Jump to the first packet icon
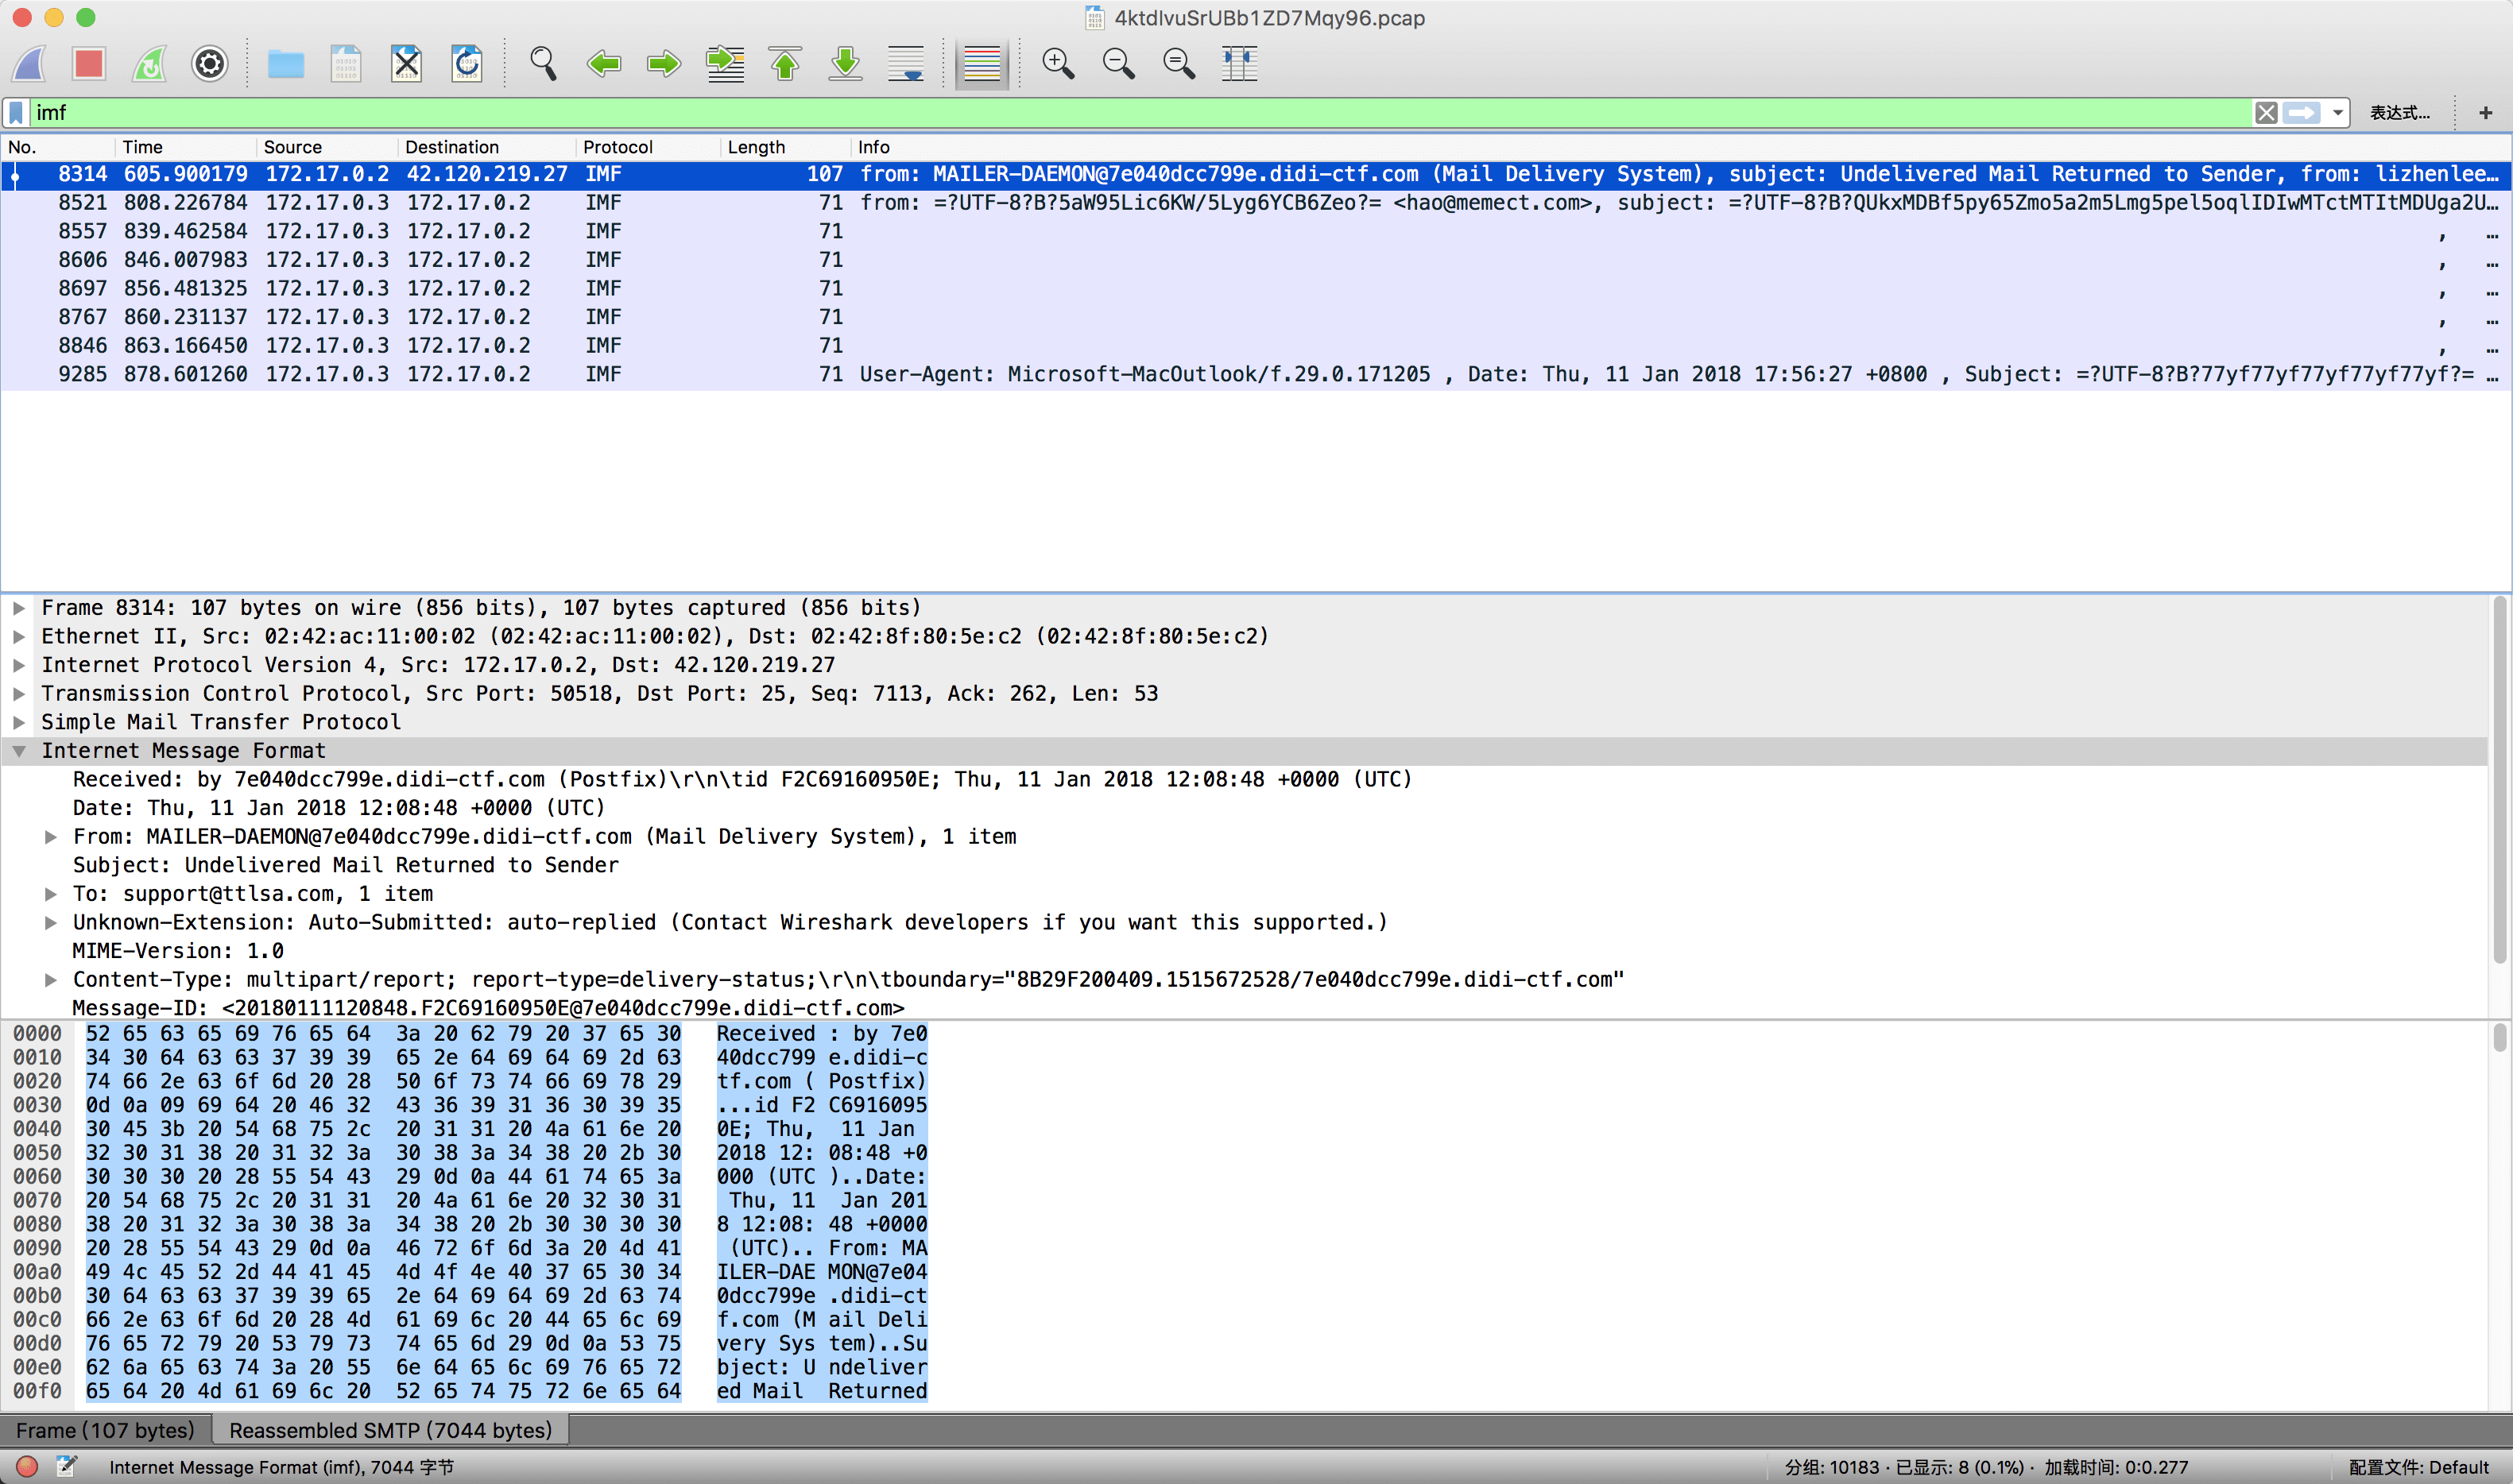 pos(785,64)
